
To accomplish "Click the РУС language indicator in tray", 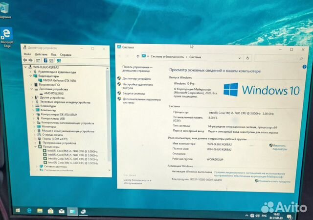I will [264, 216].
